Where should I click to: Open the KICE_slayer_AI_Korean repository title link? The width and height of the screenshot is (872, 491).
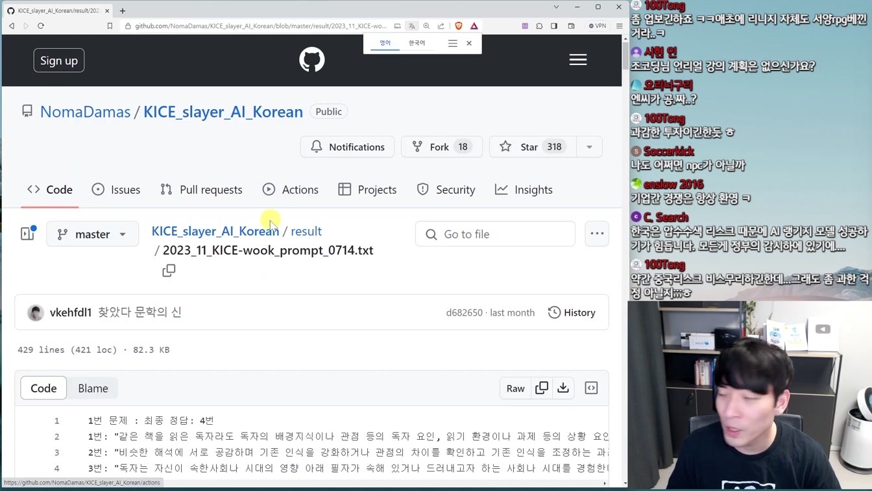point(223,112)
